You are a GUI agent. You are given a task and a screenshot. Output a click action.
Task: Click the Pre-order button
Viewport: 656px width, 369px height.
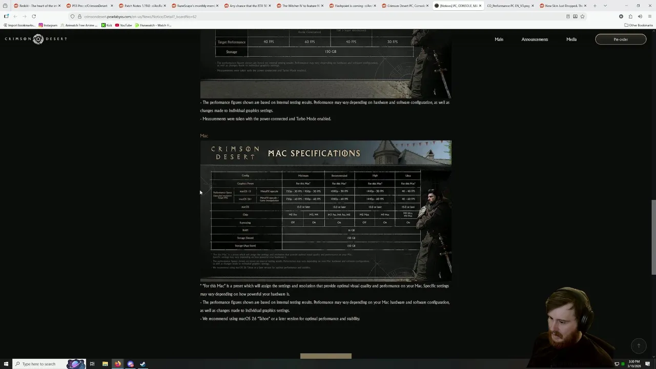(x=621, y=39)
